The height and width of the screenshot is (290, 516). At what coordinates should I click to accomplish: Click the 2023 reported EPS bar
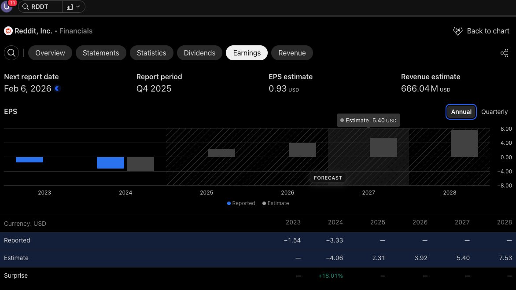point(29,159)
